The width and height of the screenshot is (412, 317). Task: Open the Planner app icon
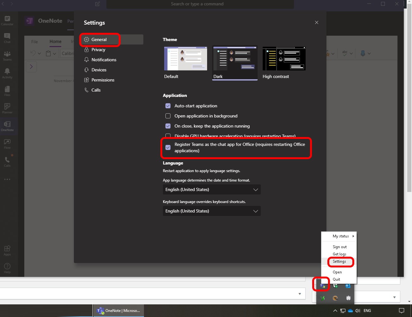click(x=7, y=108)
